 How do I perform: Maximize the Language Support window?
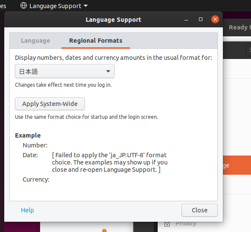[x=201, y=19]
